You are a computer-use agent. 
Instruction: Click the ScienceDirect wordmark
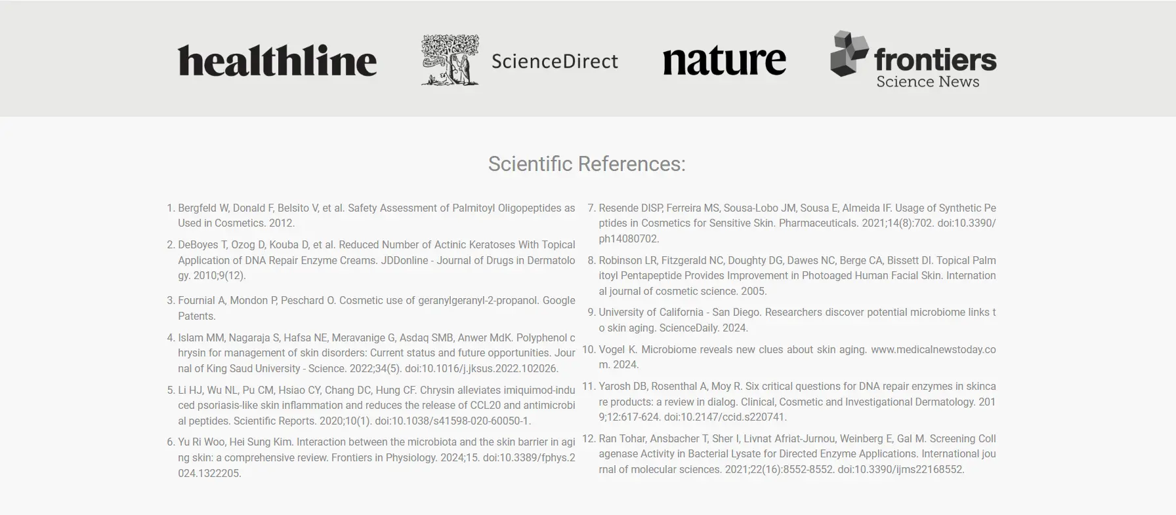tap(555, 61)
